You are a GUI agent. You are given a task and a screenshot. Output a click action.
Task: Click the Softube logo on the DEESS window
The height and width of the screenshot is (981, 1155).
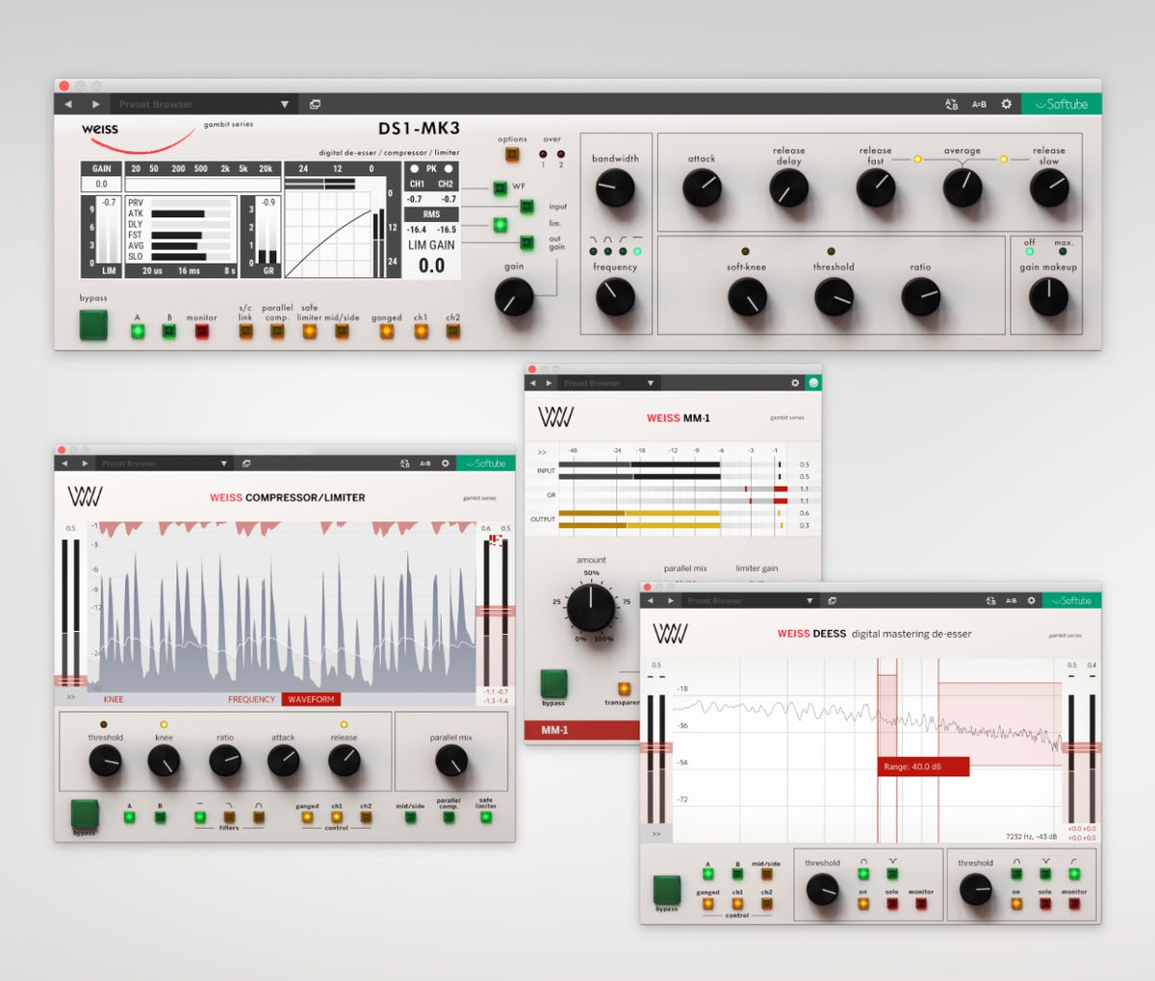click(x=1071, y=599)
